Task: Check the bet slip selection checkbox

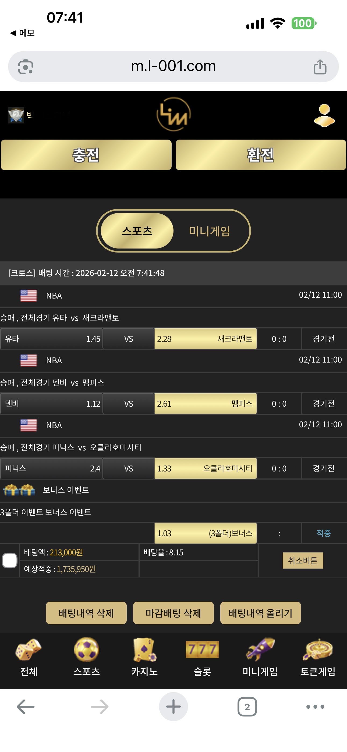Action: (x=10, y=560)
